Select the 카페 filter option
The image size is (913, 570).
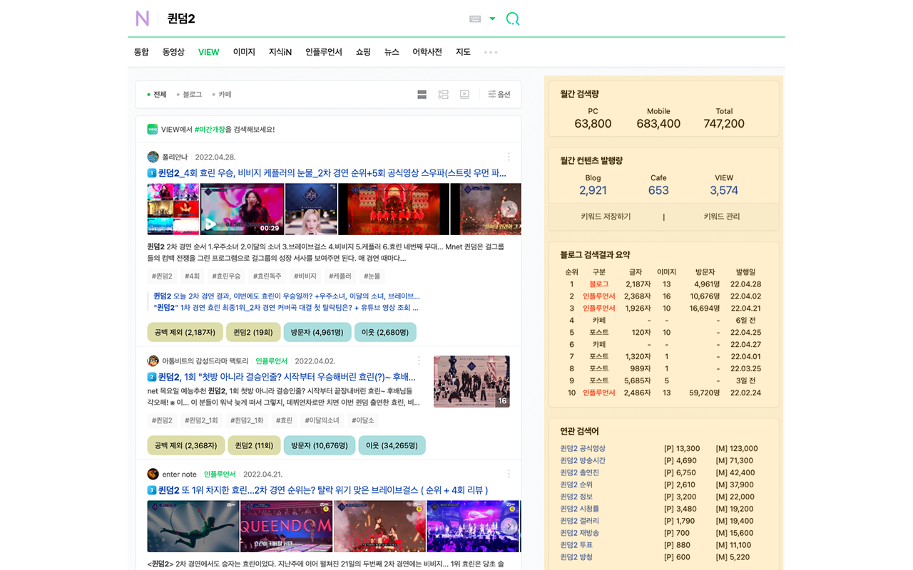pyautogui.click(x=222, y=94)
